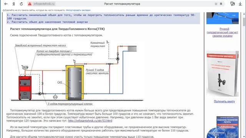The height and width of the screenshot is (138, 246).
Task: Open the downloads arrow icon
Action: coord(240,4)
